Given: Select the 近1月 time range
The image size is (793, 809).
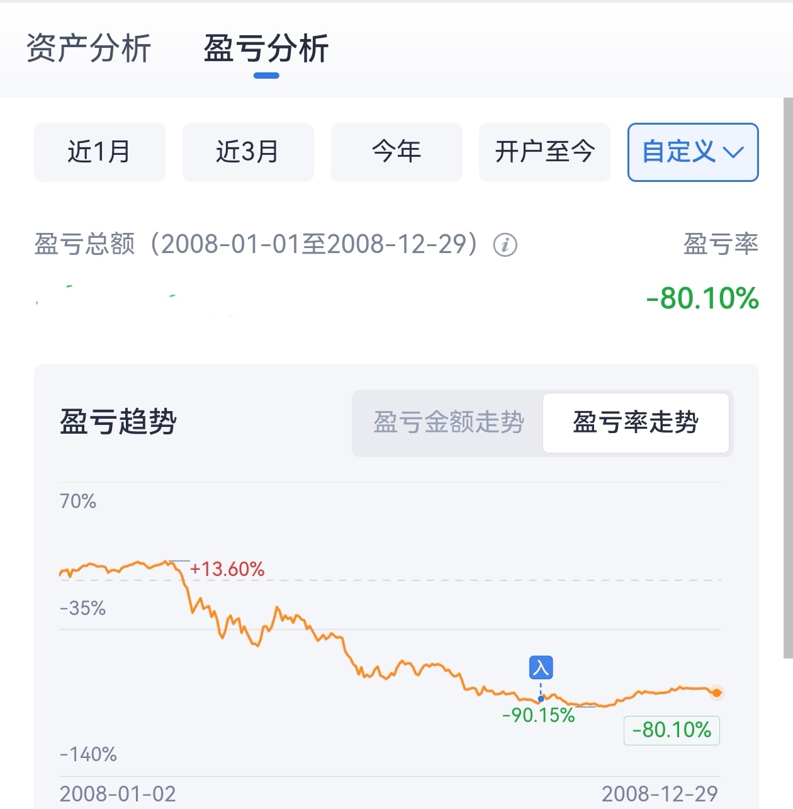Looking at the screenshot, I should coord(99,152).
